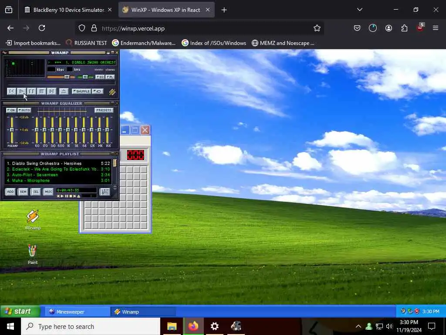
Task: Reload the current page
Action: point(42,28)
